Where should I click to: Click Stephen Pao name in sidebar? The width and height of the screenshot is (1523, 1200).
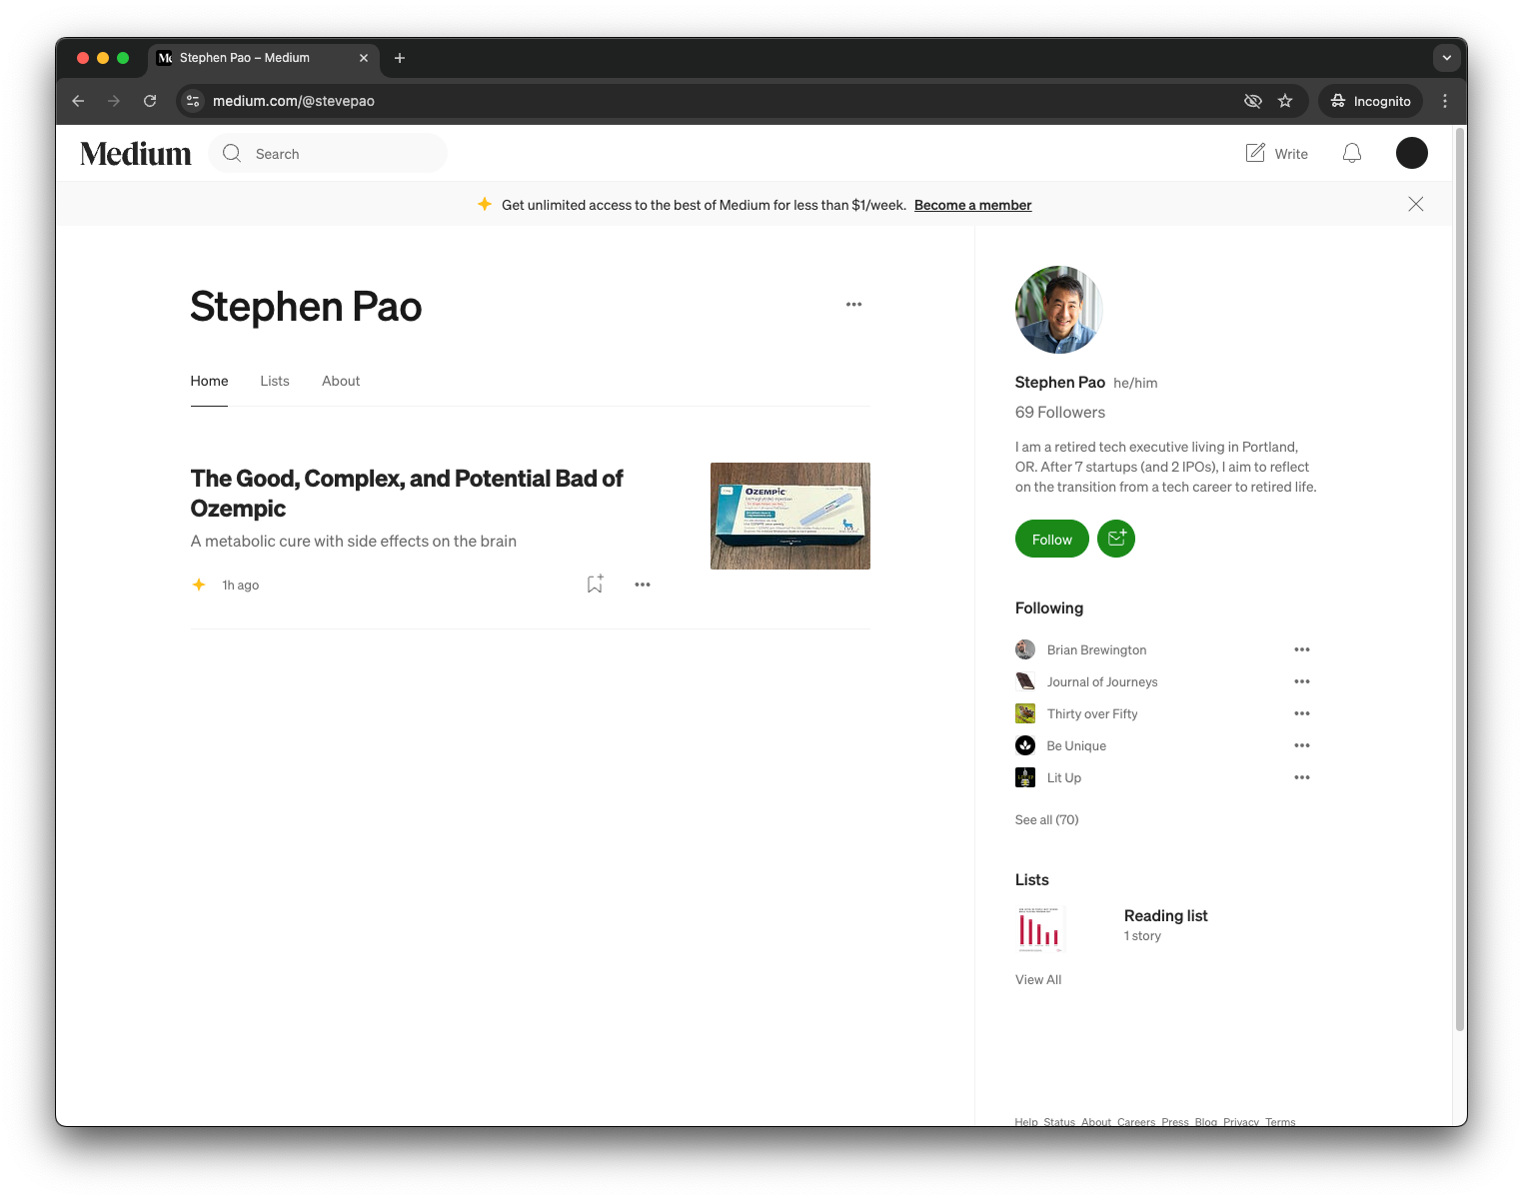(x=1060, y=382)
